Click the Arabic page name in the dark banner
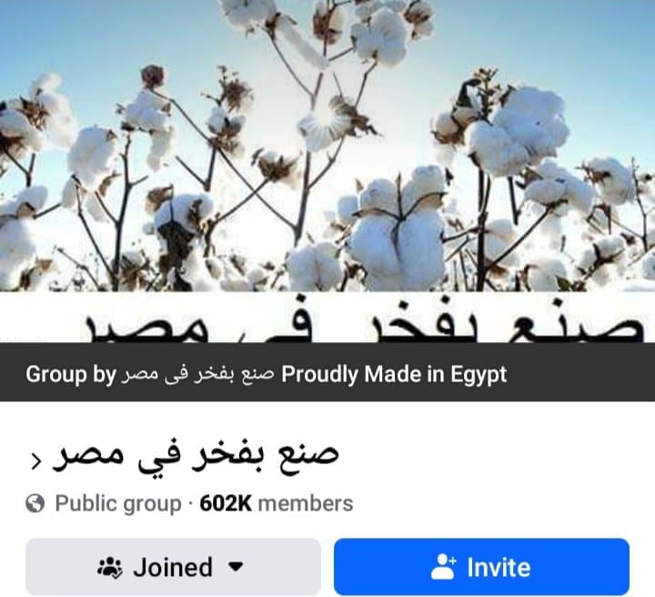The height and width of the screenshot is (597, 655). click(x=197, y=374)
